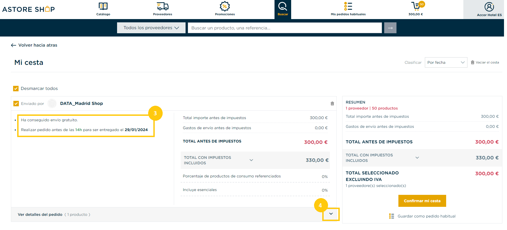Select the Buscar magnifier tab
507x230 pixels.
(x=283, y=9)
